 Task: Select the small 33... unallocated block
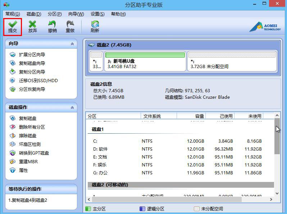click(x=96, y=61)
